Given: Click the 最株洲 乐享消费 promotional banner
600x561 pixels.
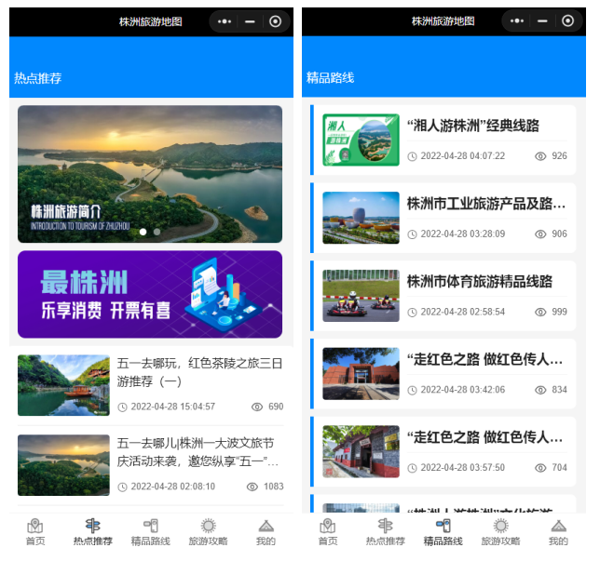Looking at the screenshot, I should (150, 294).
